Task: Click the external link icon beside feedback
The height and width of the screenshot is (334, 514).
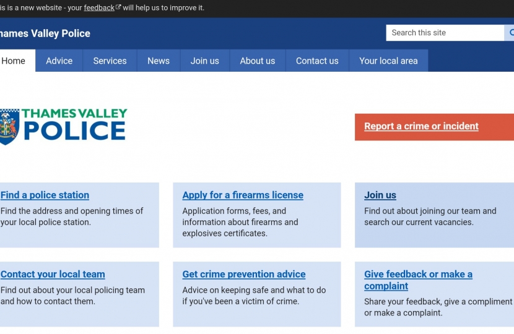Action: coord(118,7)
